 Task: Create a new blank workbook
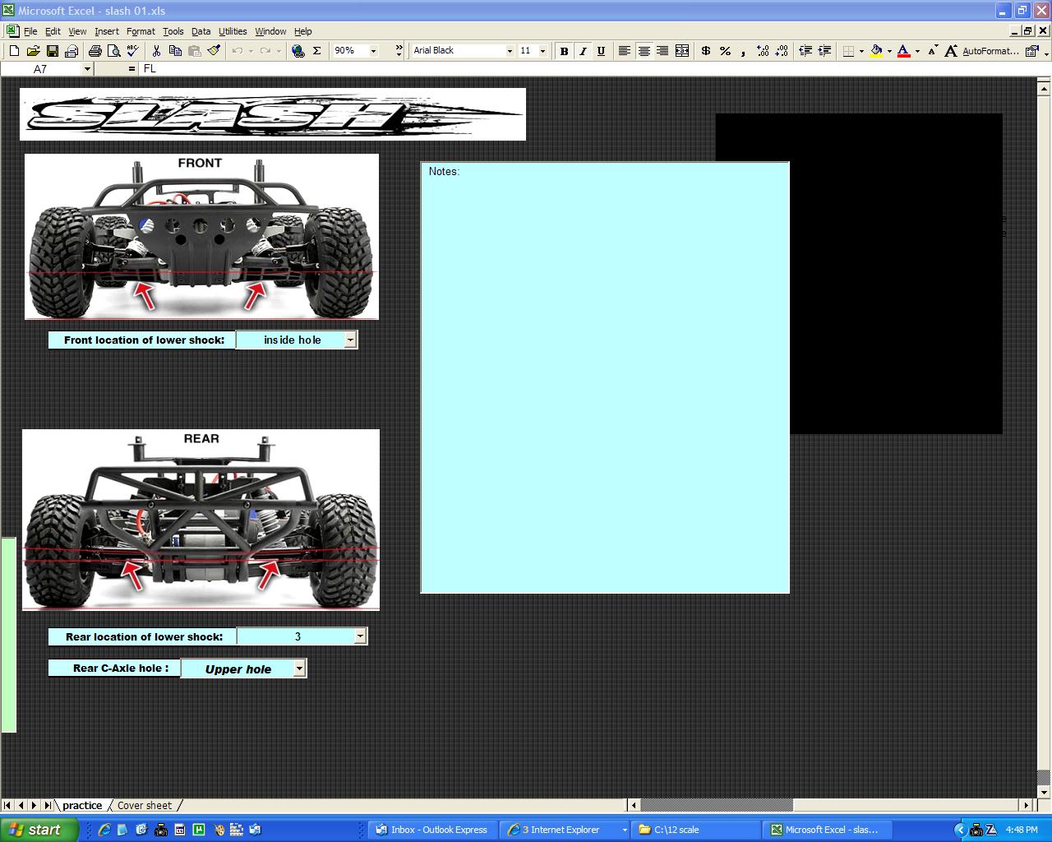[x=14, y=51]
